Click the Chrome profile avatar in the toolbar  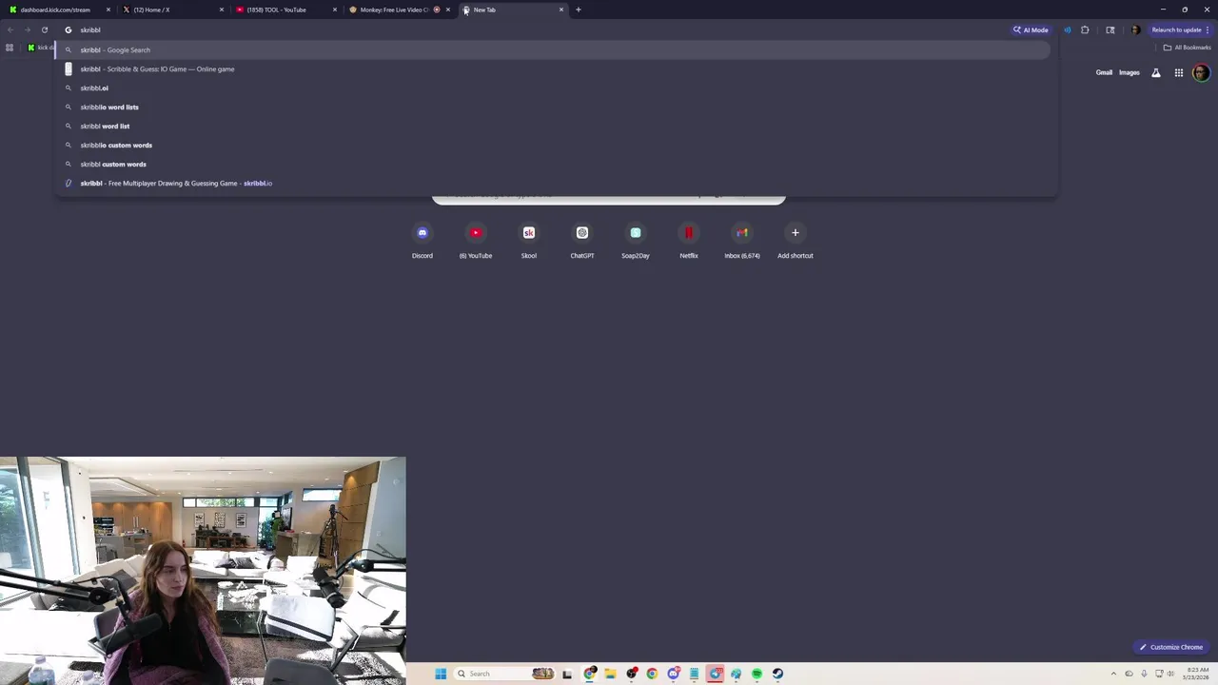[x=1135, y=29]
